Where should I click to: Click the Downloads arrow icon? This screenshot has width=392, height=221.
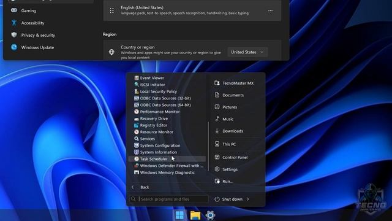[x=217, y=131]
